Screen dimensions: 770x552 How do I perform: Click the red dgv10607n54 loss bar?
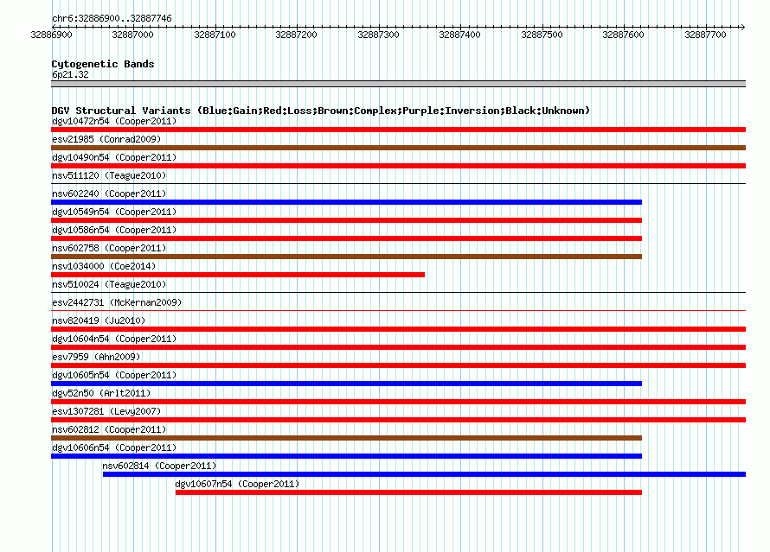click(x=408, y=492)
